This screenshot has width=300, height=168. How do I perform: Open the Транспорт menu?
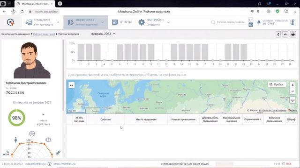42,22
